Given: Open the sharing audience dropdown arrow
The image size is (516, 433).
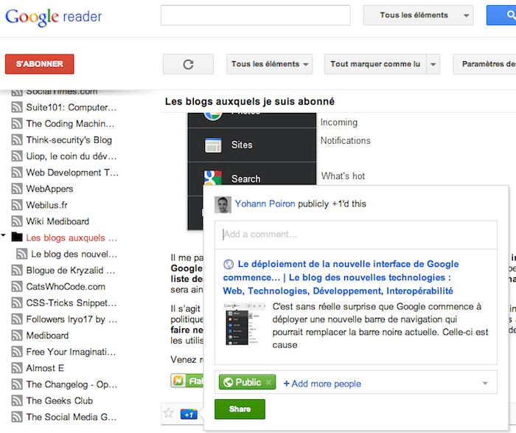Looking at the screenshot, I should pos(485,383).
